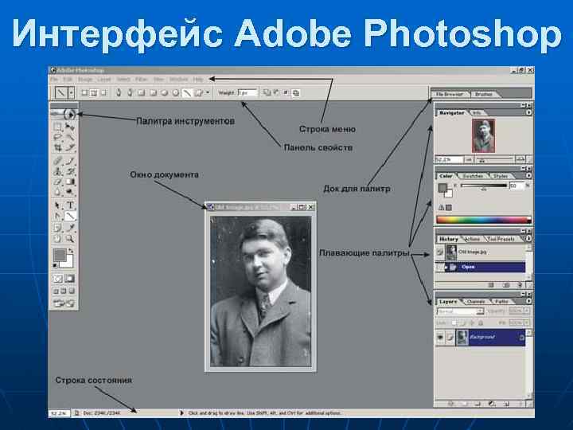Open the Image menu
The image size is (573, 430).
(x=85, y=80)
